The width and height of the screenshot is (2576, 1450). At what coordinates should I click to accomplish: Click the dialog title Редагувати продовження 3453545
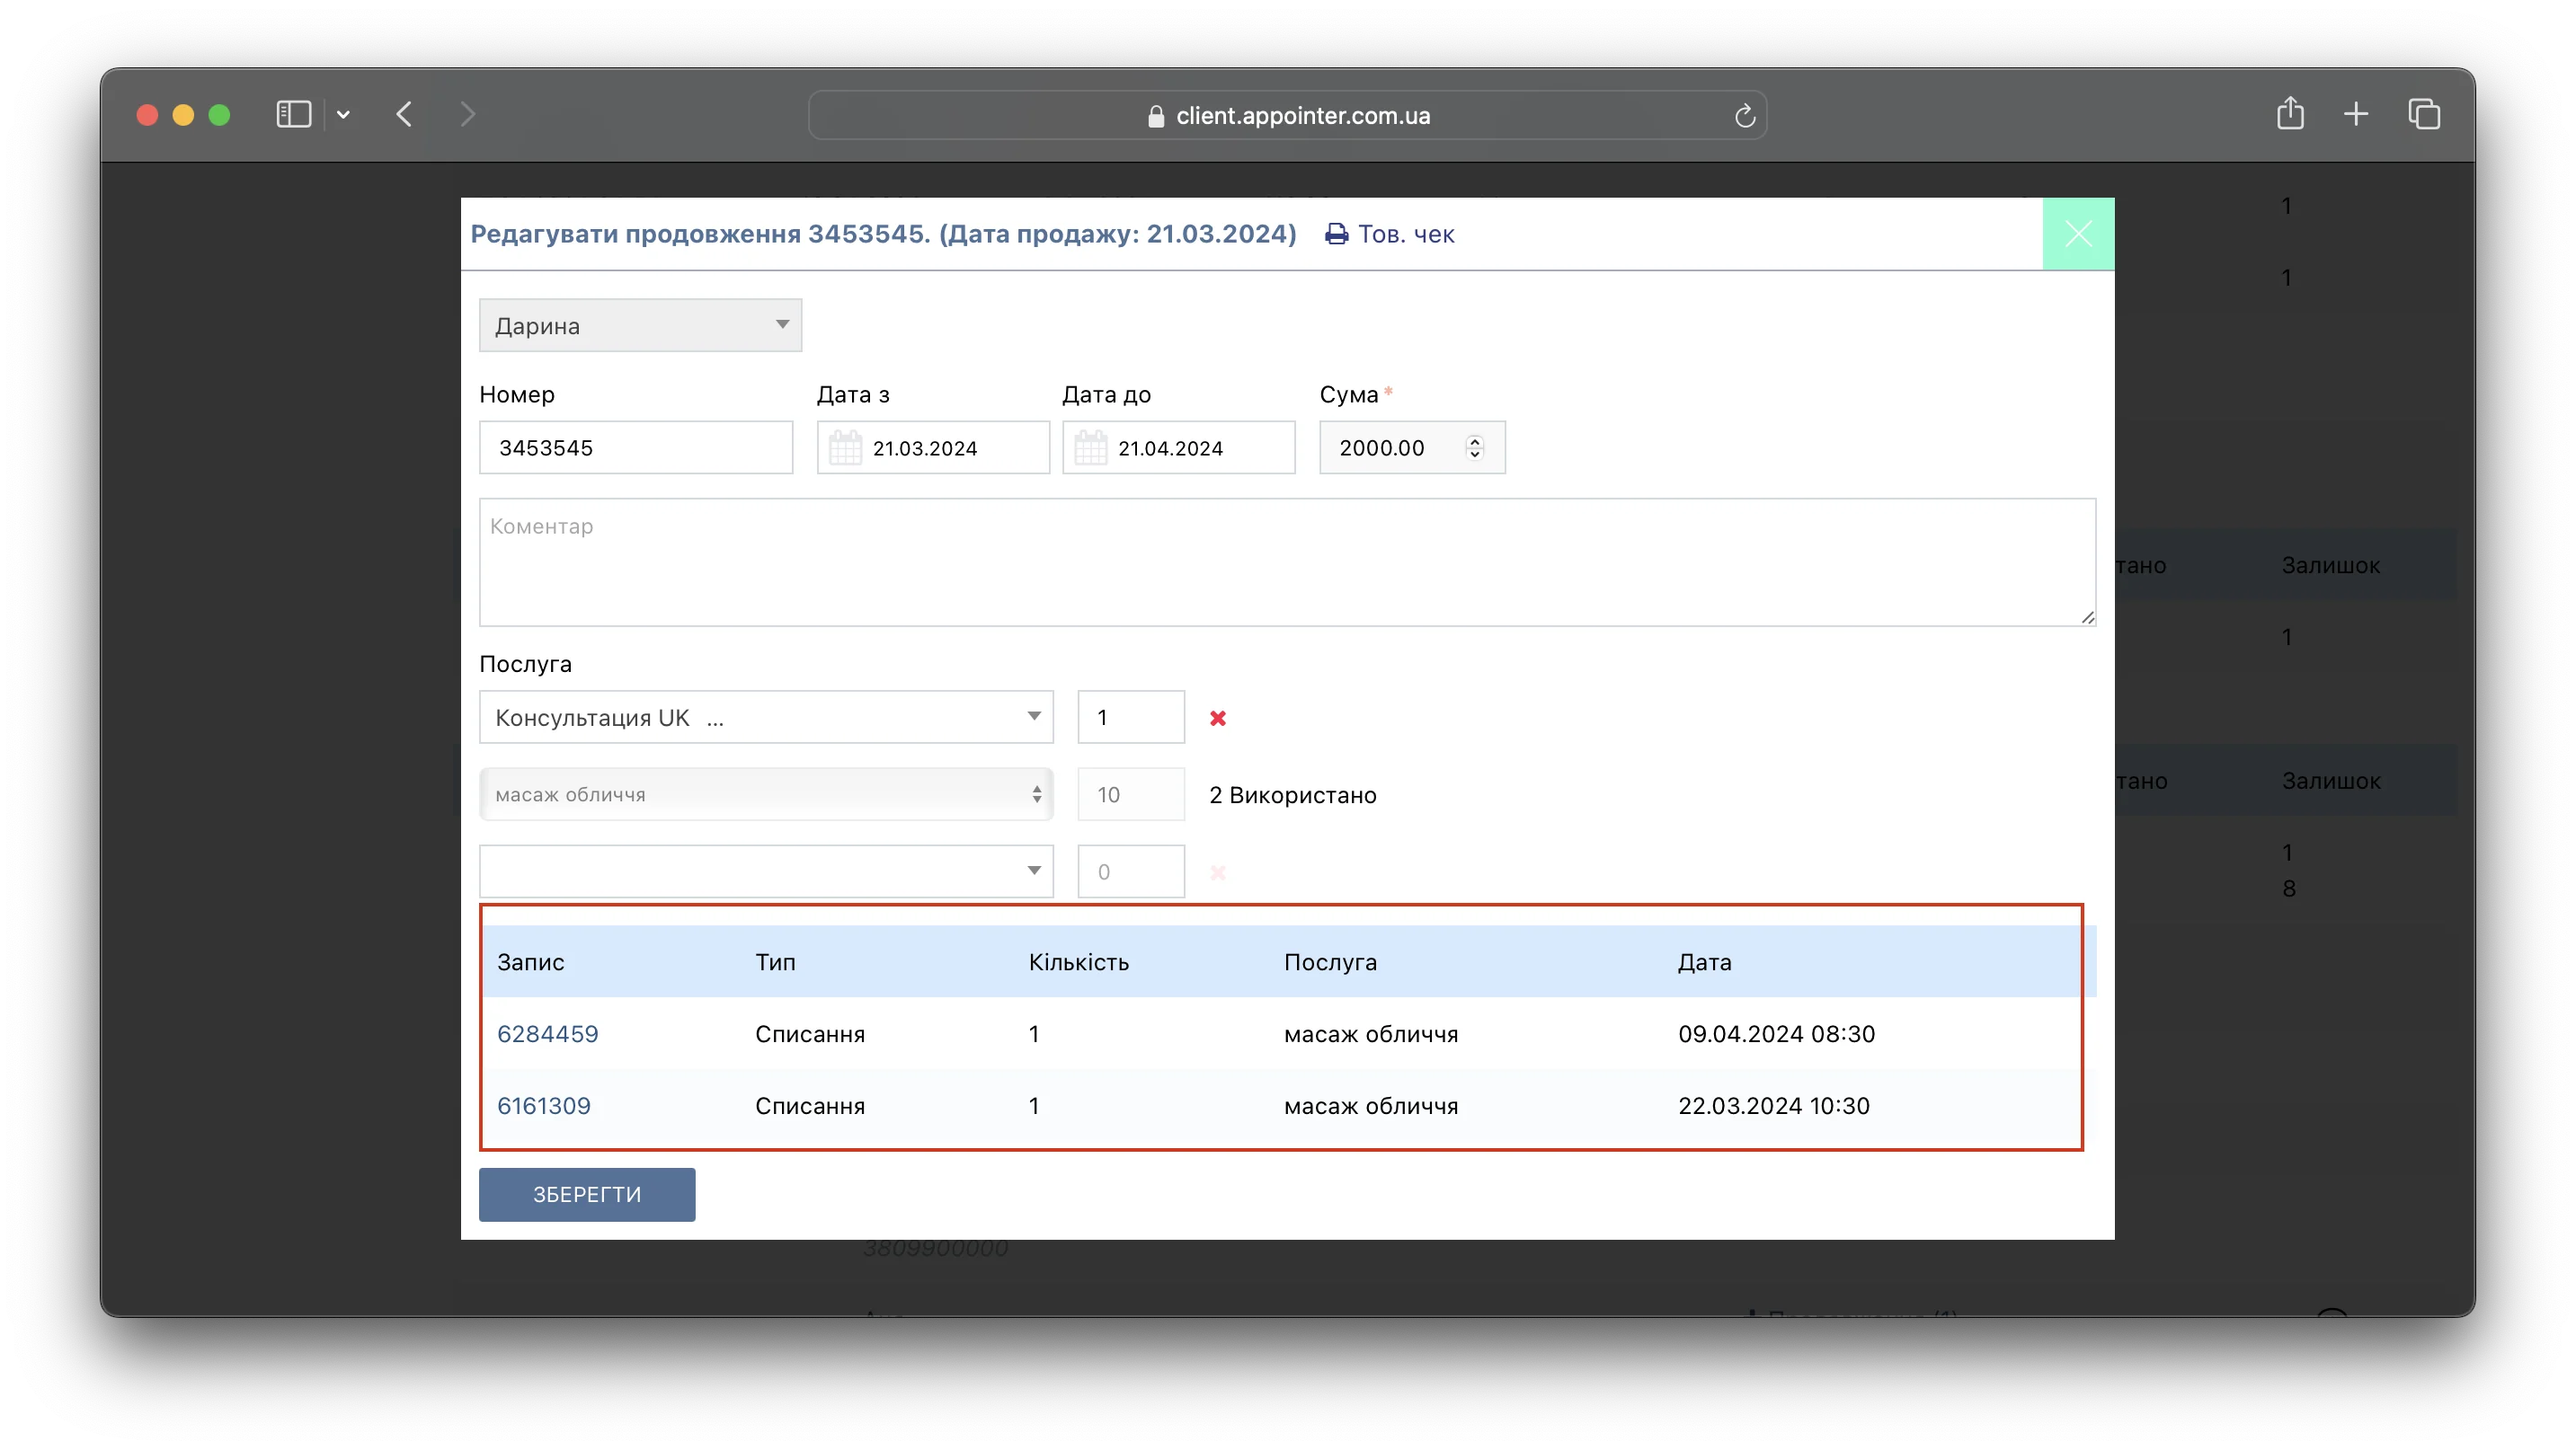pos(883,234)
